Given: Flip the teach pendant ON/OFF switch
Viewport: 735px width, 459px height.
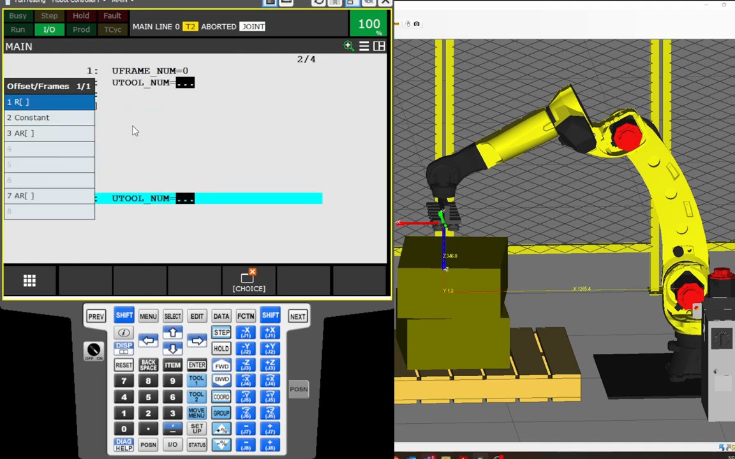Looking at the screenshot, I should tap(93, 349).
